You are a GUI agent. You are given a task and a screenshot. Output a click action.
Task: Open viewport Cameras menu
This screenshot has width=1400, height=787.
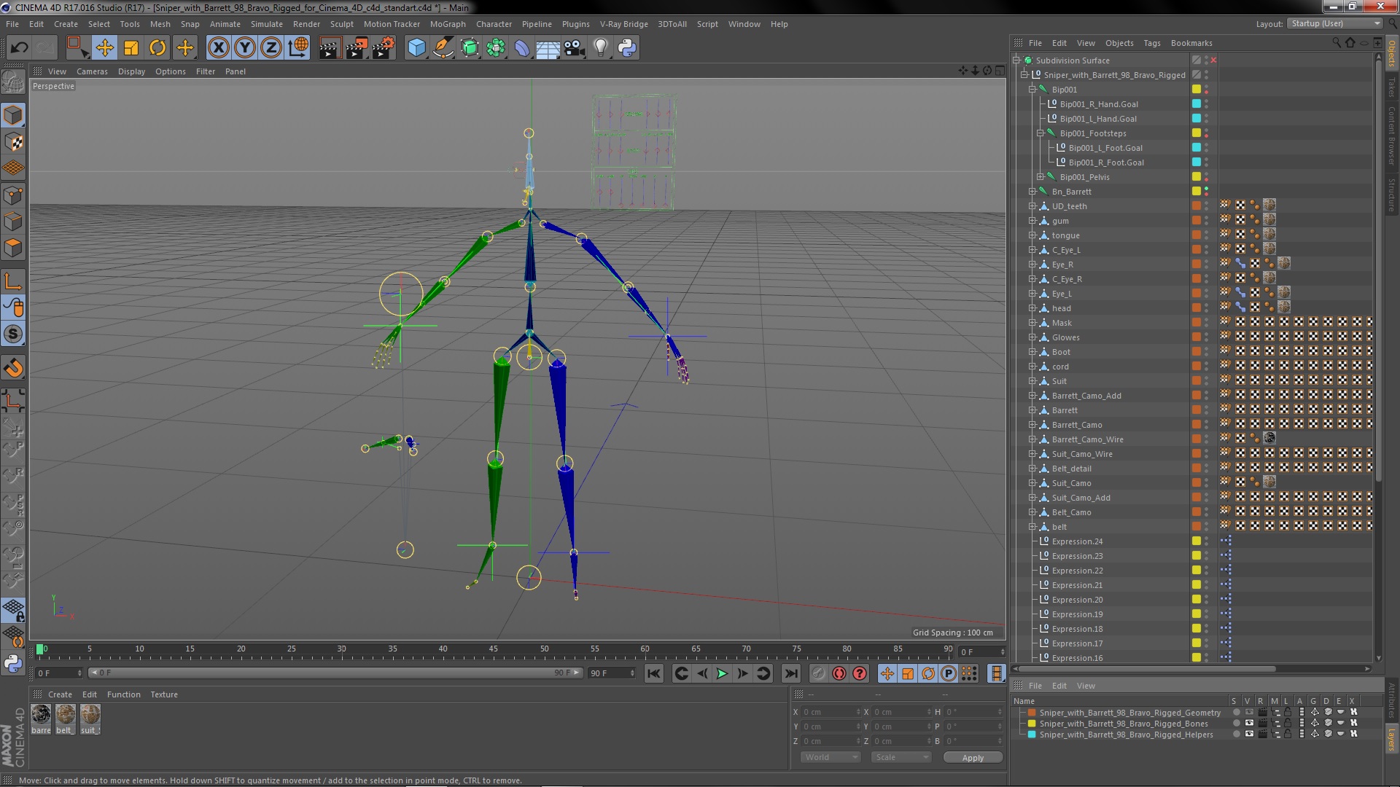[x=92, y=71]
